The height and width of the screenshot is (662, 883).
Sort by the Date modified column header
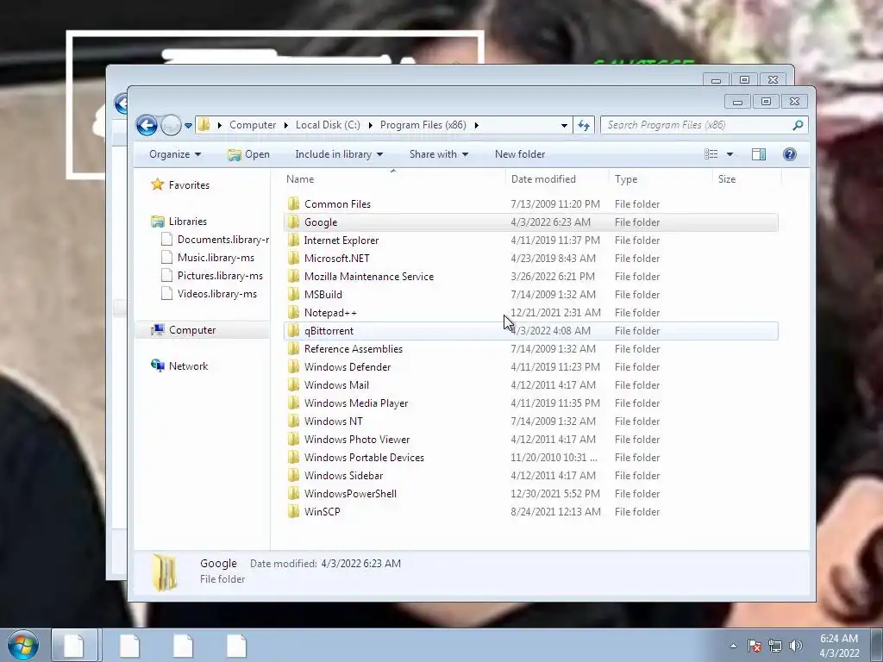coord(543,179)
